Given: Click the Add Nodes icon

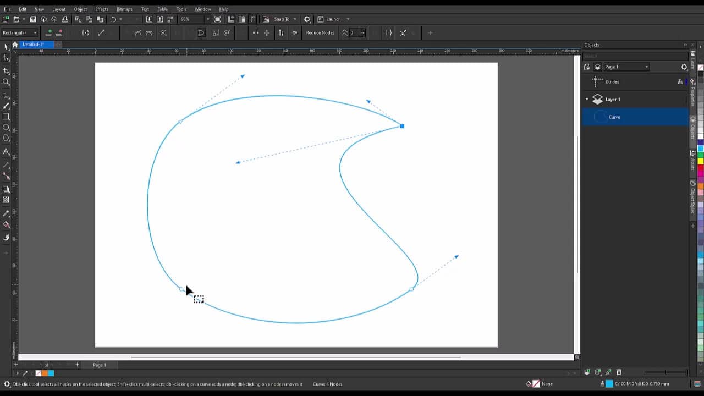Looking at the screenshot, I should pyautogui.click(x=48, y=33).
